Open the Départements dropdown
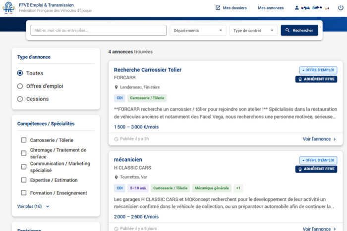 pos(198,30)
